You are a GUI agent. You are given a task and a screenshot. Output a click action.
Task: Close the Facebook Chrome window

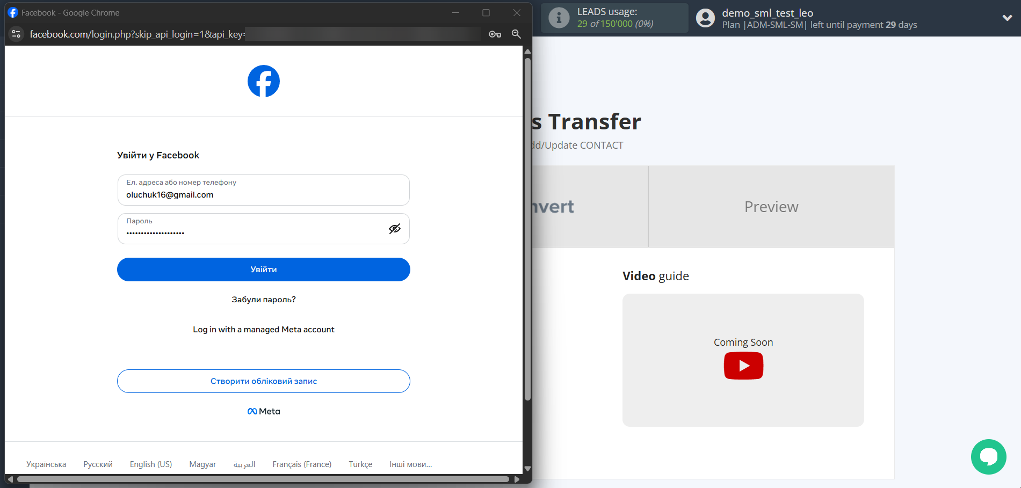pos(517,12)
